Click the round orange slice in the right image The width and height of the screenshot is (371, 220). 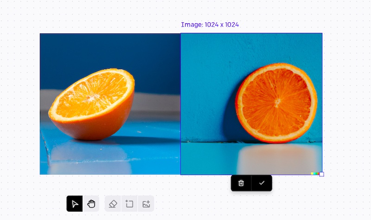pyautogui.click(x=276, y=102)
